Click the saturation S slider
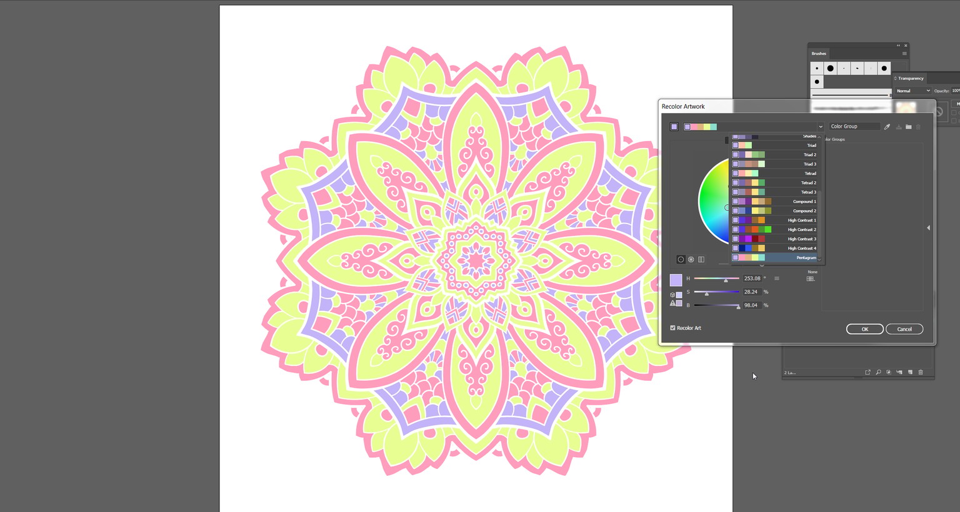960x512 pixels. 717,292
